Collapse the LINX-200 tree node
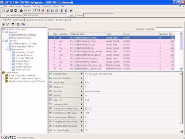185x139 pixels. coord(4,41)
